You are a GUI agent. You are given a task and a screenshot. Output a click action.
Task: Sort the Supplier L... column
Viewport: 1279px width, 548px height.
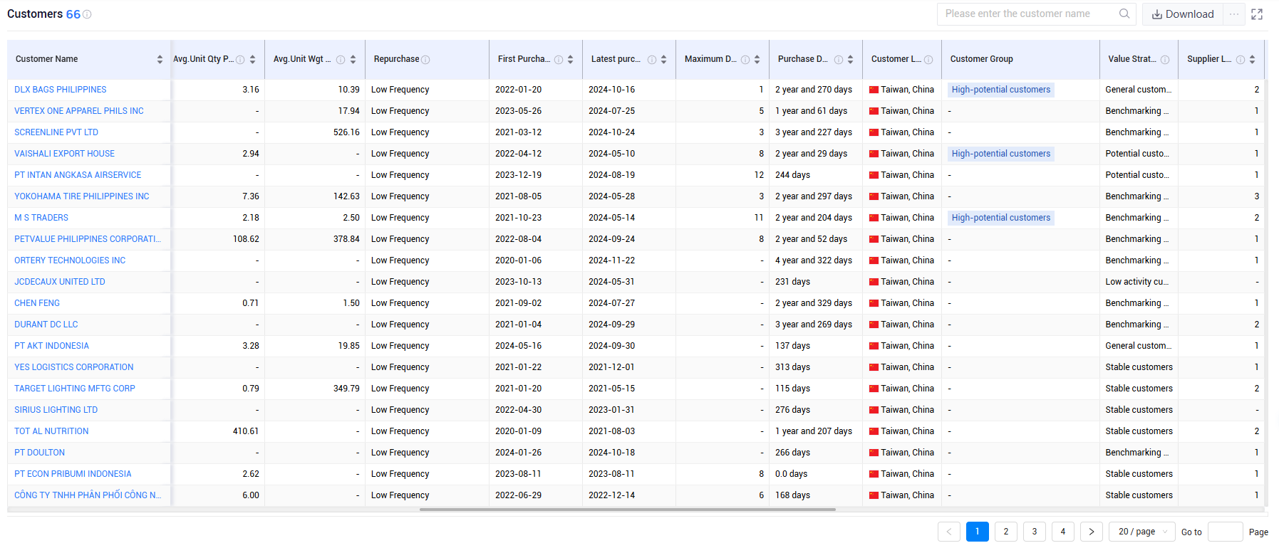(x=1252, y=60)
